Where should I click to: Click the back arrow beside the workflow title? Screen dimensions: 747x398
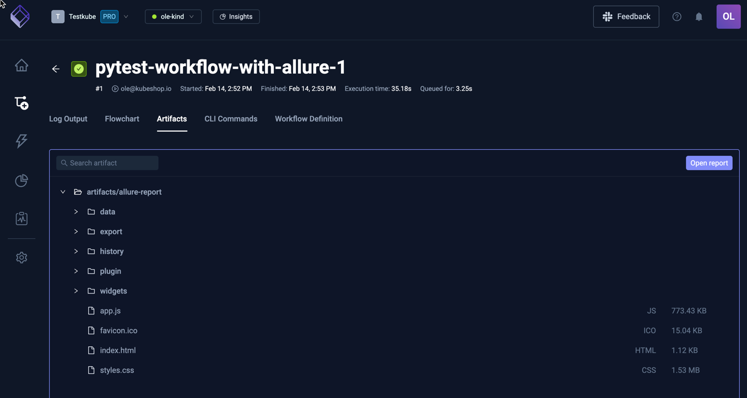56,69
